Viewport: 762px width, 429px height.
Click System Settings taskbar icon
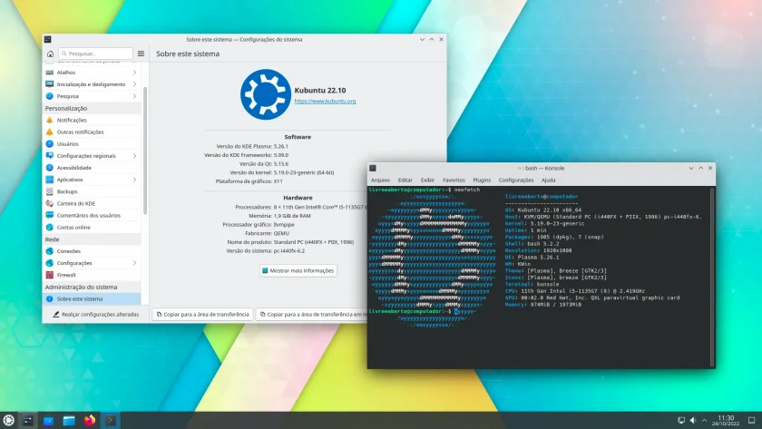pyautogui.click(x=28, y=421)
